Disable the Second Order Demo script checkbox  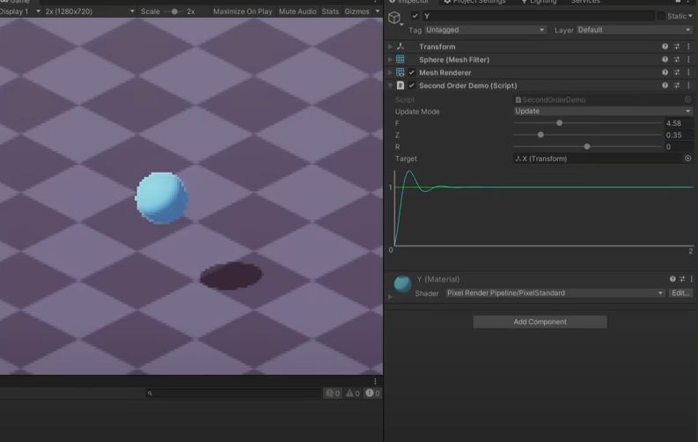coord(411,85)
